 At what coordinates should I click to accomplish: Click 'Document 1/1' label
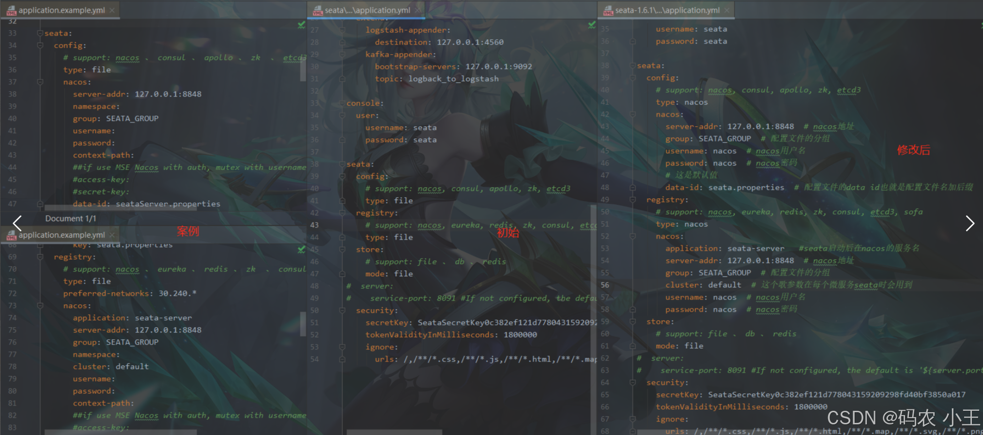point(71,219)
